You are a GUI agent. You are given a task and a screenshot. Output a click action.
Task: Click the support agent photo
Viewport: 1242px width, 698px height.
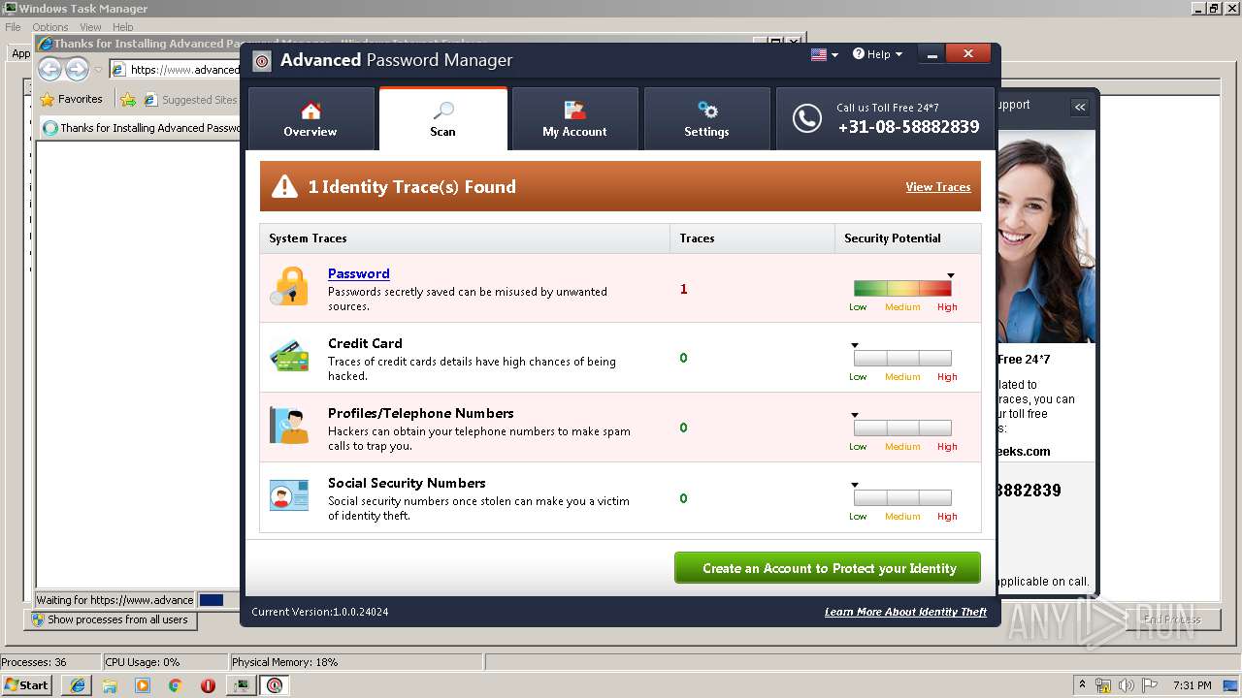point(1045,238)
